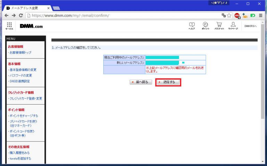This screenshot has height=166, width=267.
Task: Open the ポイント icon
Action: (205, 26)
